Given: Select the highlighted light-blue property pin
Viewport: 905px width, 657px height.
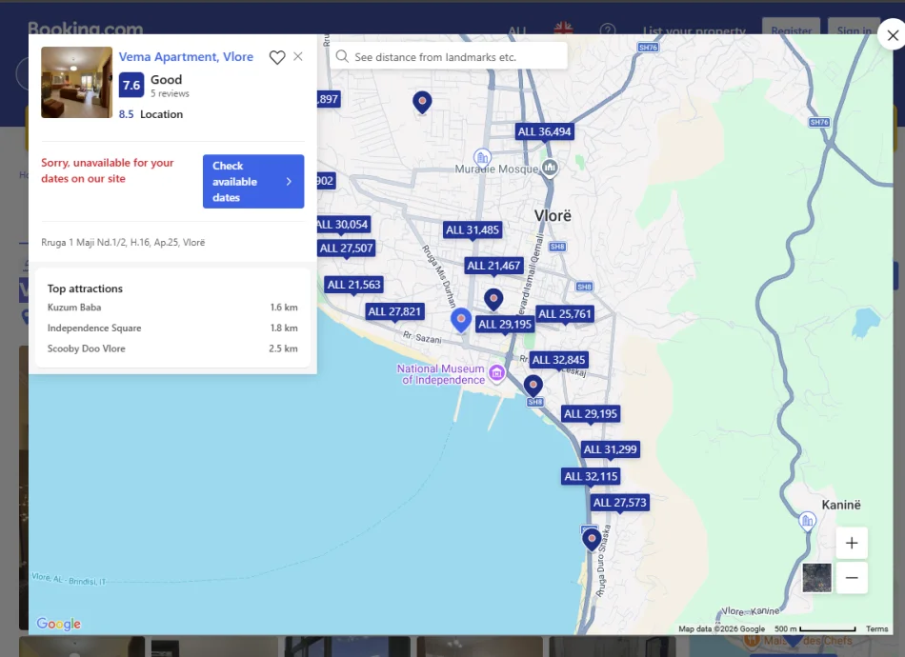Looking at the screenshot, I should coord(460,320).
